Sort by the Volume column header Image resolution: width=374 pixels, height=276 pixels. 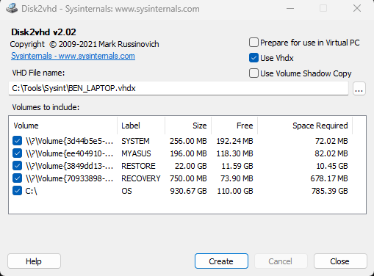[63, 126]
